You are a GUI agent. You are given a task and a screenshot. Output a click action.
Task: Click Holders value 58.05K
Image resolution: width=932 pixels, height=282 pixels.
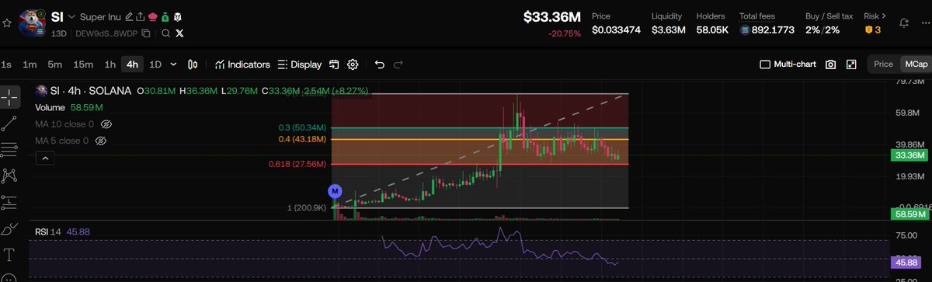[712, 30]
